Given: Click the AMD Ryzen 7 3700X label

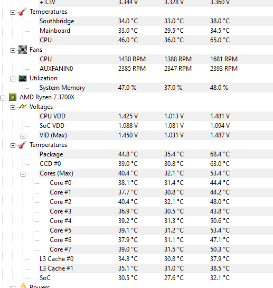Looking at the screenshot, I should 47,97.
